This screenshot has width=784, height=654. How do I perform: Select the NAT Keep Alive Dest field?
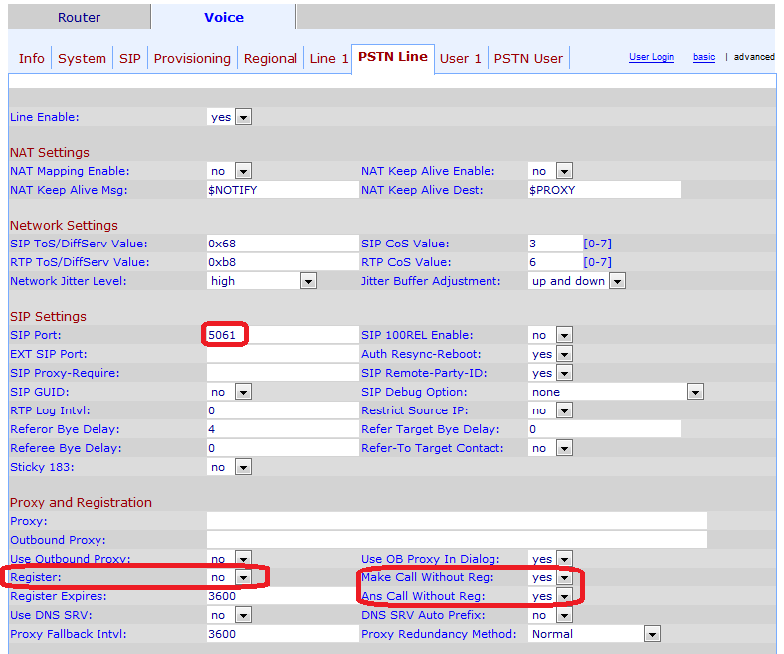[603, 190]
